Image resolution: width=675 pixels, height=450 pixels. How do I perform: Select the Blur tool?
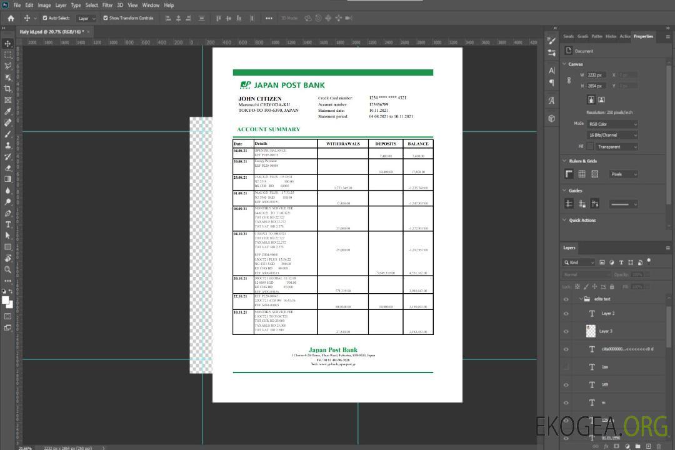(x=7, y=191)
